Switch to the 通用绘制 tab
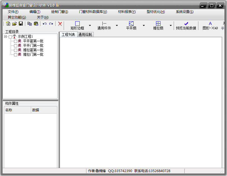 click(x=85, y=34)
